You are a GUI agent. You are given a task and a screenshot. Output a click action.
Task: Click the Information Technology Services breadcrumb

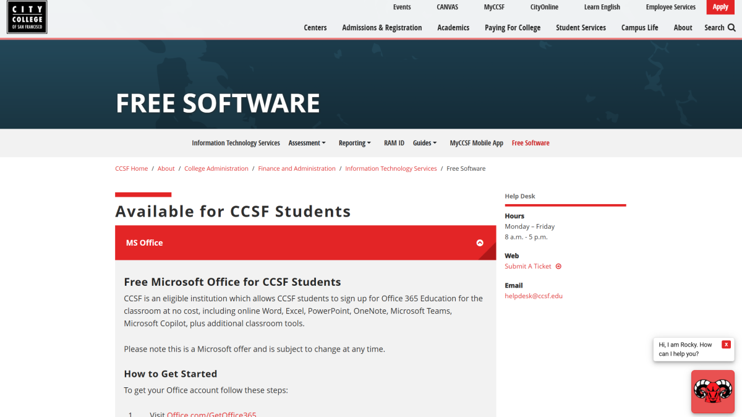pyautogui.click(x=391, y=168)
